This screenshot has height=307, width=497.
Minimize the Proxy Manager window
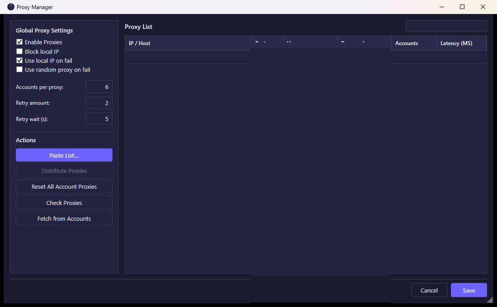[x=442, y=7]
